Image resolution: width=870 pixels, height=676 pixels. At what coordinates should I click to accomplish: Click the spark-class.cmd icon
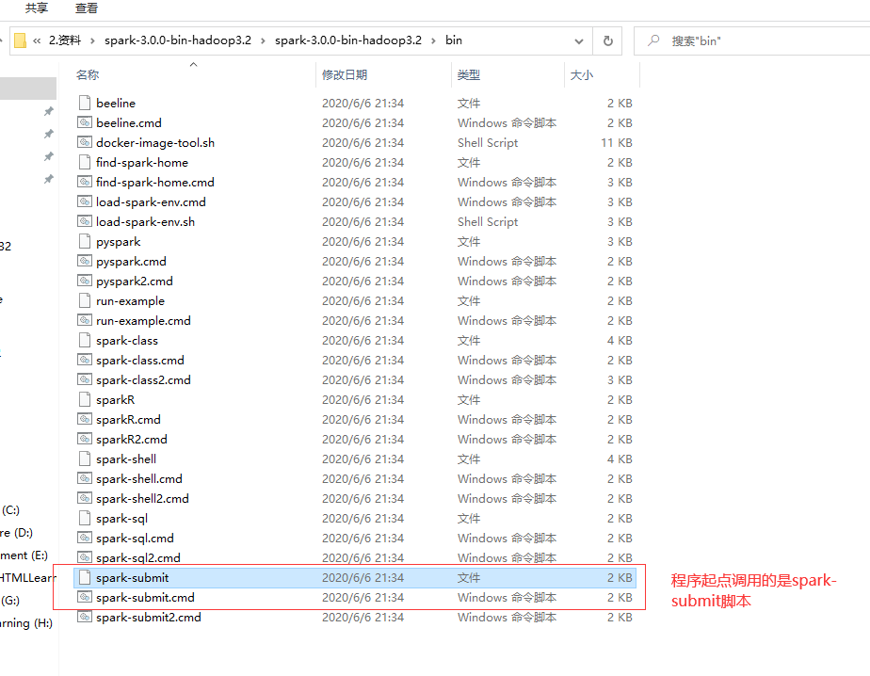coord(85,360)
